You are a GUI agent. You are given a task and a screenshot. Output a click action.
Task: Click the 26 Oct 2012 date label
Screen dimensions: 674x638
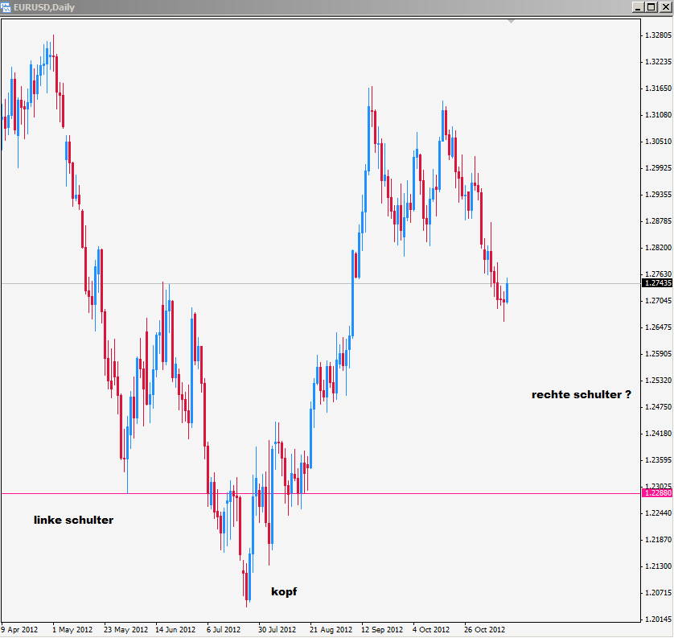pyautogui.click(x=484, y=630)
